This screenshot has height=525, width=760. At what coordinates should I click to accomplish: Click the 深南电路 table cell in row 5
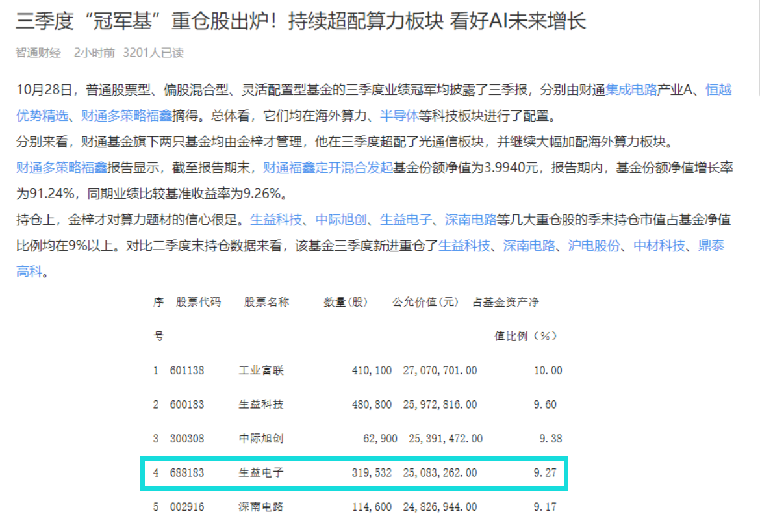[x=261, y=507]
